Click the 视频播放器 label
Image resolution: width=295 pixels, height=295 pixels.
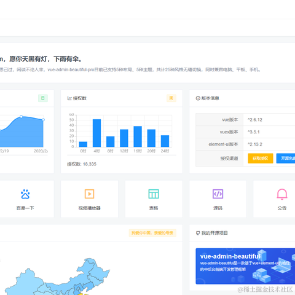tap(89, 208)
